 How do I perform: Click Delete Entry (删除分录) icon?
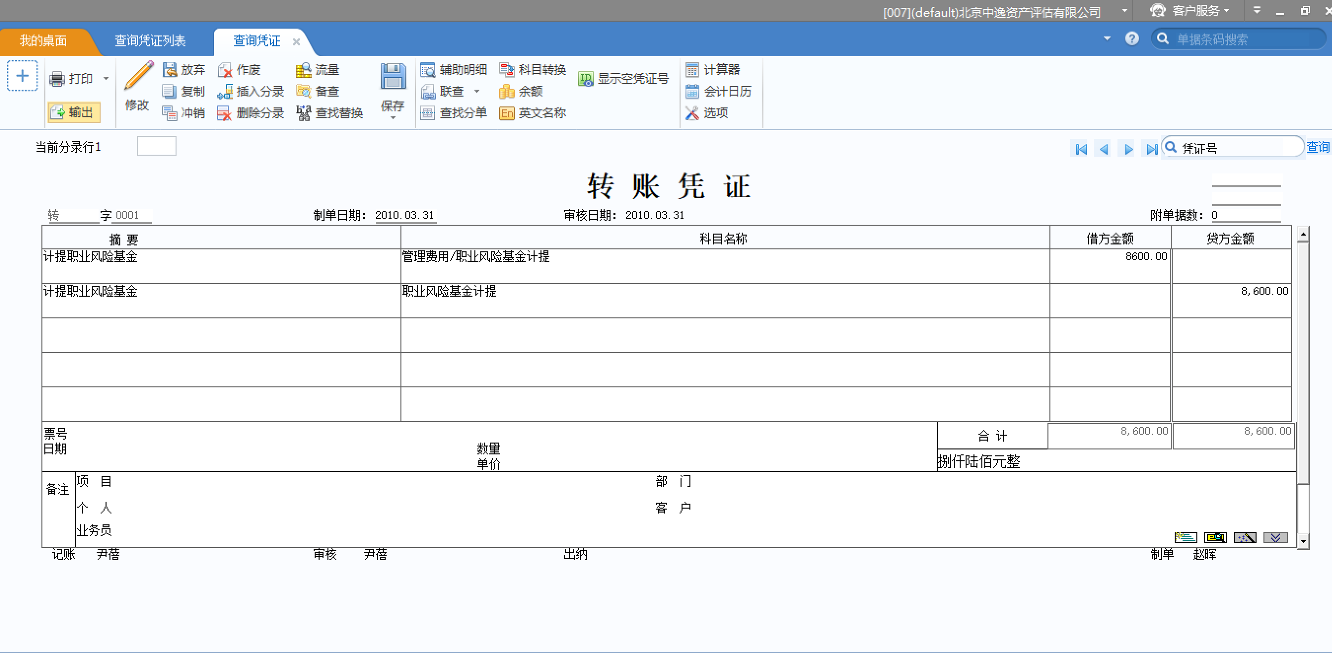point(224,113)
